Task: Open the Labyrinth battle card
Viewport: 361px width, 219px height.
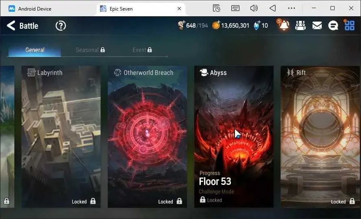Action: [61, 137]
